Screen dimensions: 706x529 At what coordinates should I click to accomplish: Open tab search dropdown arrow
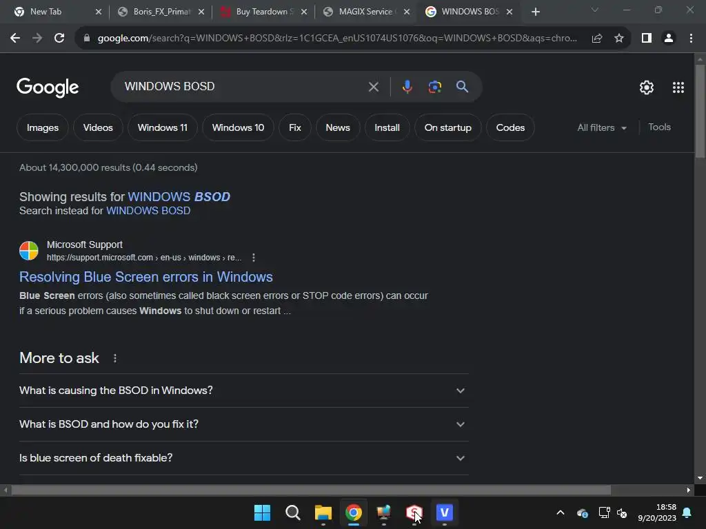(x=595, y=10)
